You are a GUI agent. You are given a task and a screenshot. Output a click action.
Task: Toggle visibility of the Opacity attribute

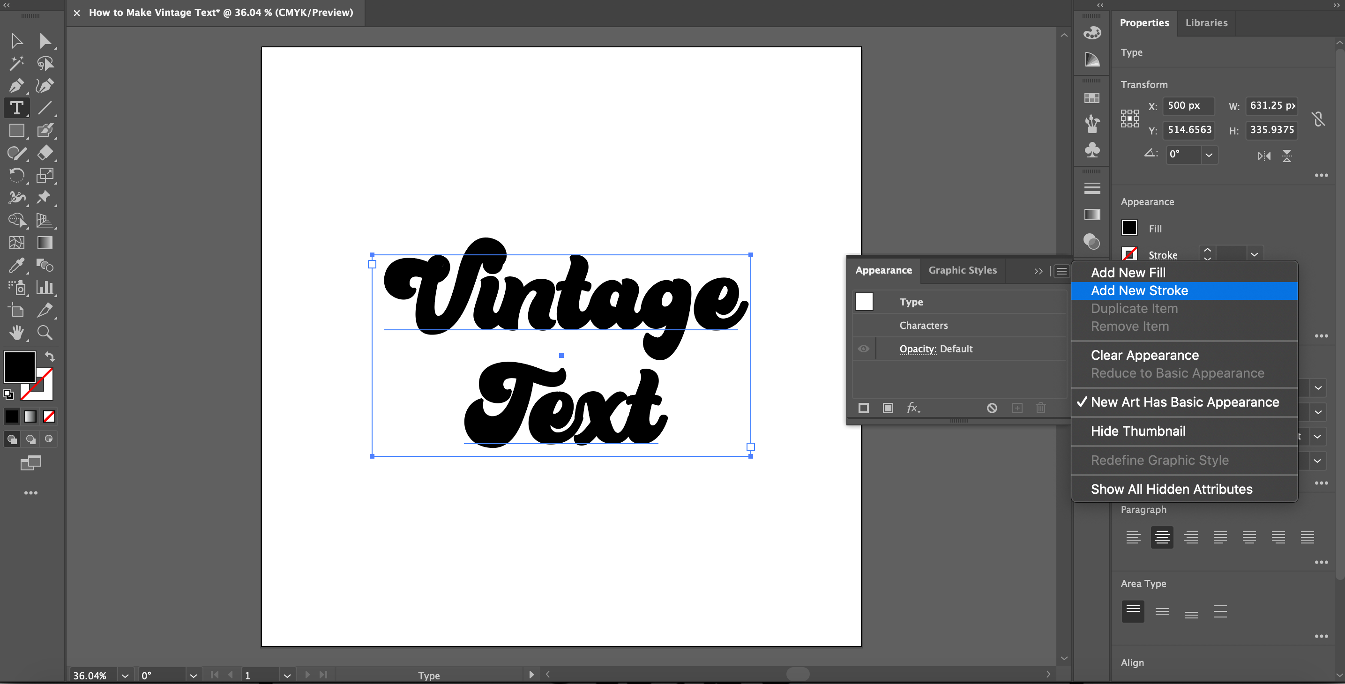[x=863, y=348]
